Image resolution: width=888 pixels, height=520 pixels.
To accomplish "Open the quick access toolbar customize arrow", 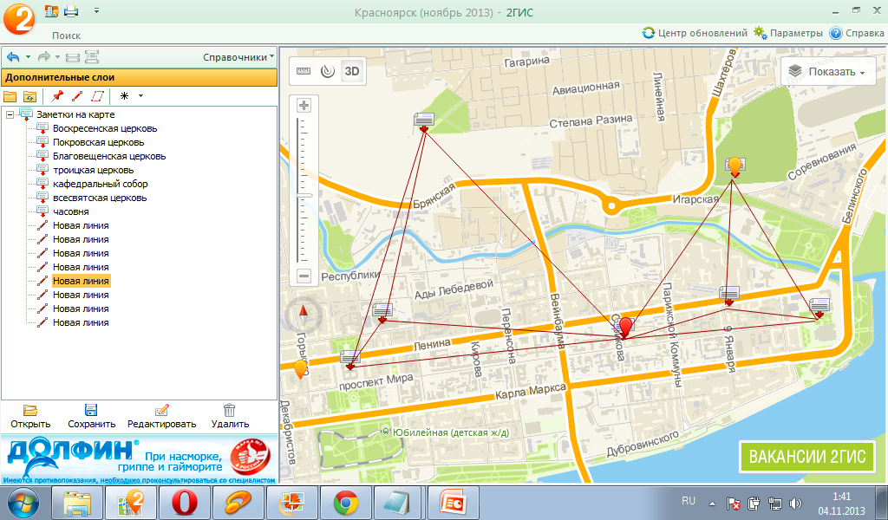I will pos(96,10).
